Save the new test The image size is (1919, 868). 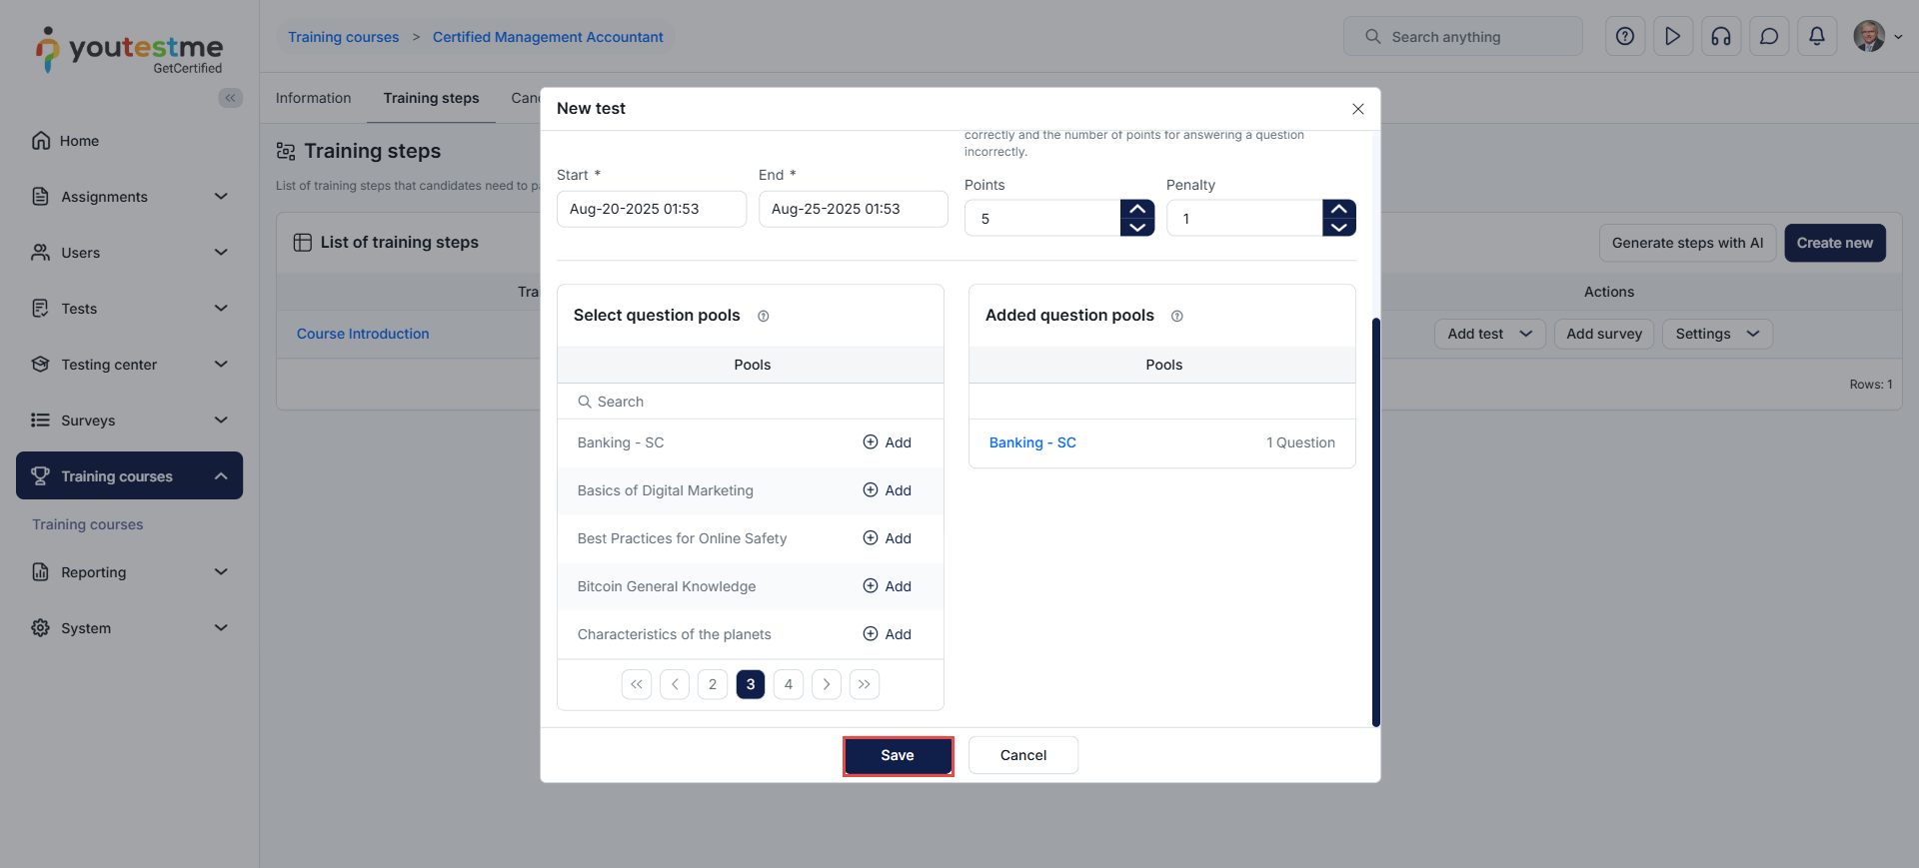tap(898, 756)
